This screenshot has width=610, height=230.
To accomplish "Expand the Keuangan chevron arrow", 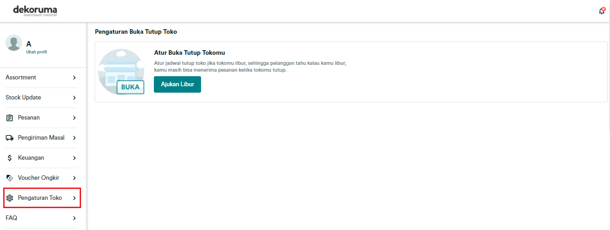I will point(74,158).
